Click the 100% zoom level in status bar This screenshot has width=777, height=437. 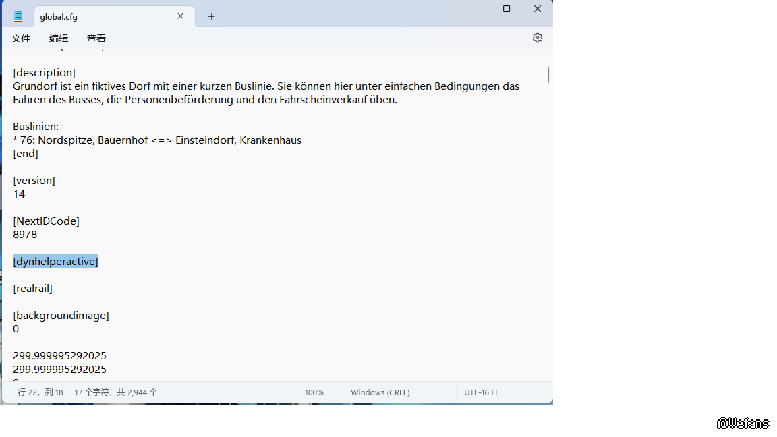314,392
